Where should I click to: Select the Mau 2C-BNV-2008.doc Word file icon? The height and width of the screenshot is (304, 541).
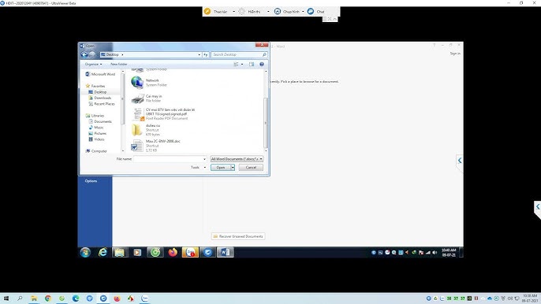(137, 146)
